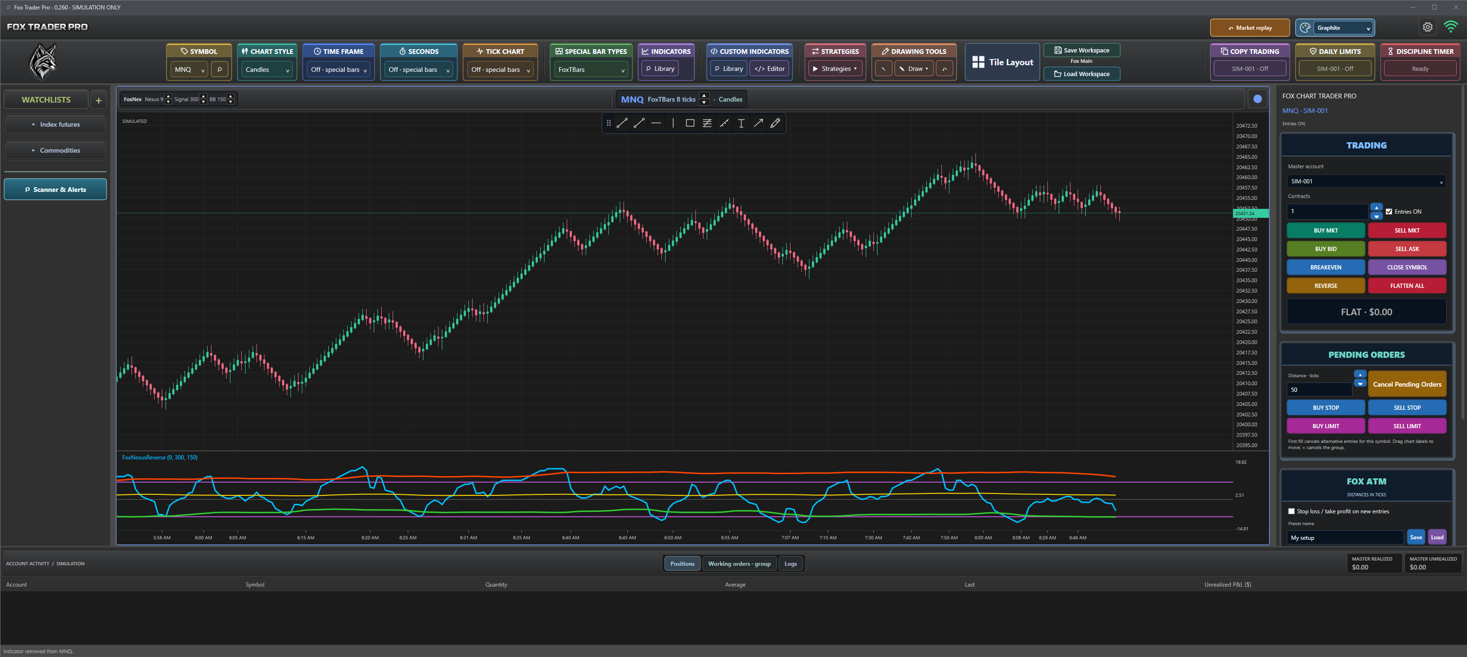Switch to the Logs tab
The height and width of the screenshot is (657, 1467).
[x=791, y=564]
